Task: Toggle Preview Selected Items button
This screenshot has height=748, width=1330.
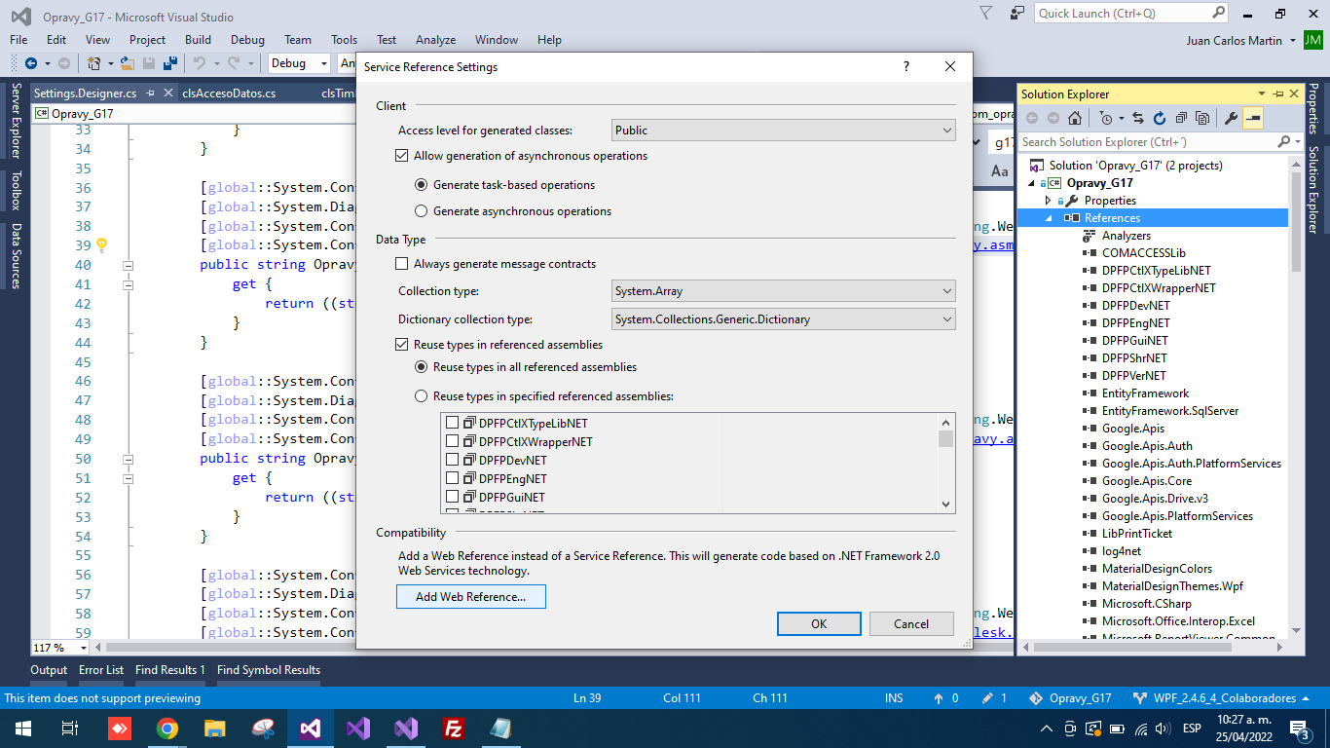Action: tap(1253, 118)
